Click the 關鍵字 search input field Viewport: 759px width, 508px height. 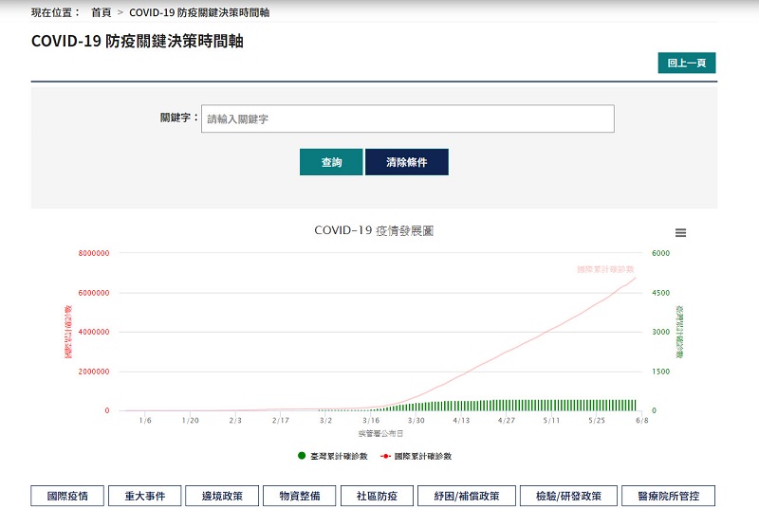(x=407, y=118)
